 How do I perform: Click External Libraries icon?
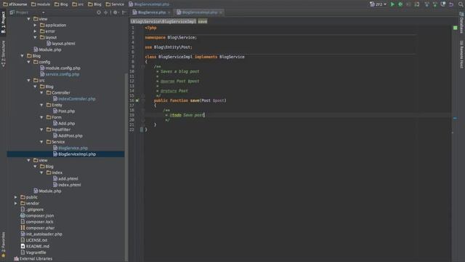tap(16, 259)
